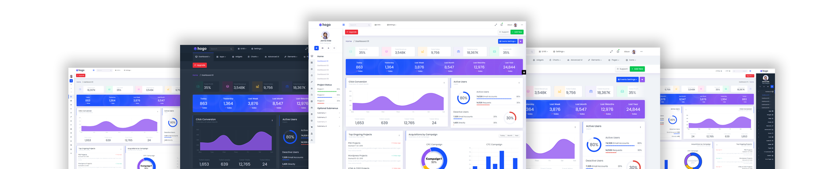Click the fullscreen expand icon in the light header
Viewport: 839px width, 169px height.
coord(496,25)
